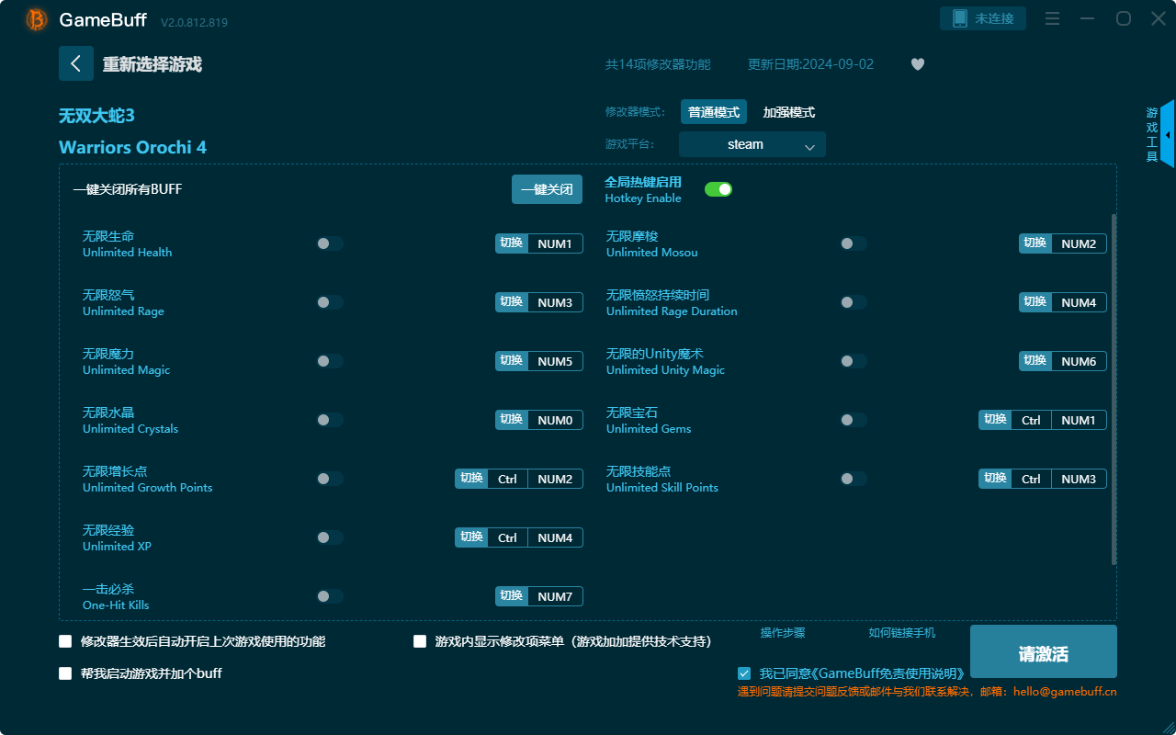This screenshot has height=735, width=1176.
Task: Click 切换 to rebind the Unlimited XP hotkey
Action: 471,537
